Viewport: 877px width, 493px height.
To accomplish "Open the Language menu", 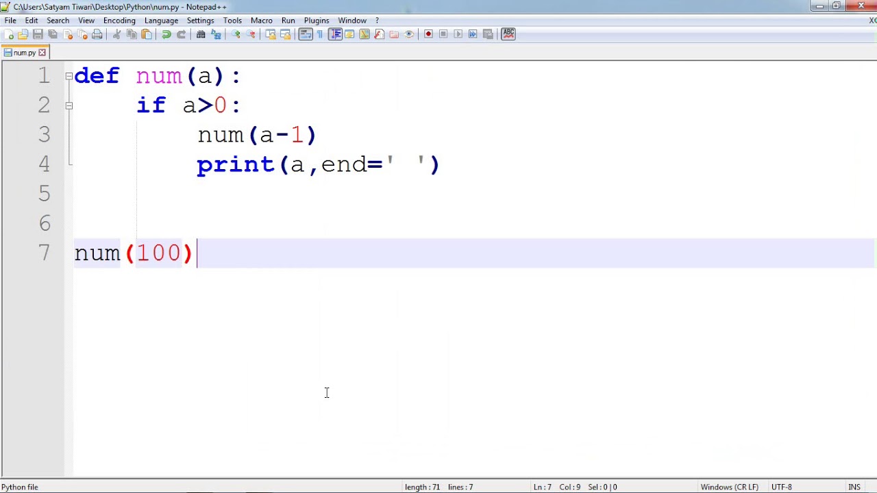I will point(161,20).
